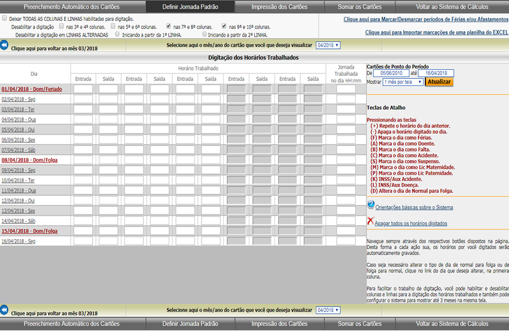Select 'Iniciando a partir da 1ª LINHA' radio
Viewport: 509px width, 331px height.
coord(117,35)
